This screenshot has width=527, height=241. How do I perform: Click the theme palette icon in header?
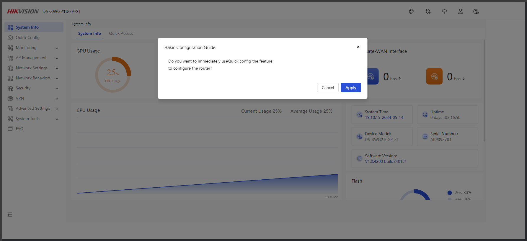(x=412, y=12)
